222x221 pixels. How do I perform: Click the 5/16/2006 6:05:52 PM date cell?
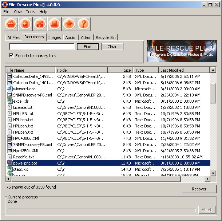click(x=180, y=83)
